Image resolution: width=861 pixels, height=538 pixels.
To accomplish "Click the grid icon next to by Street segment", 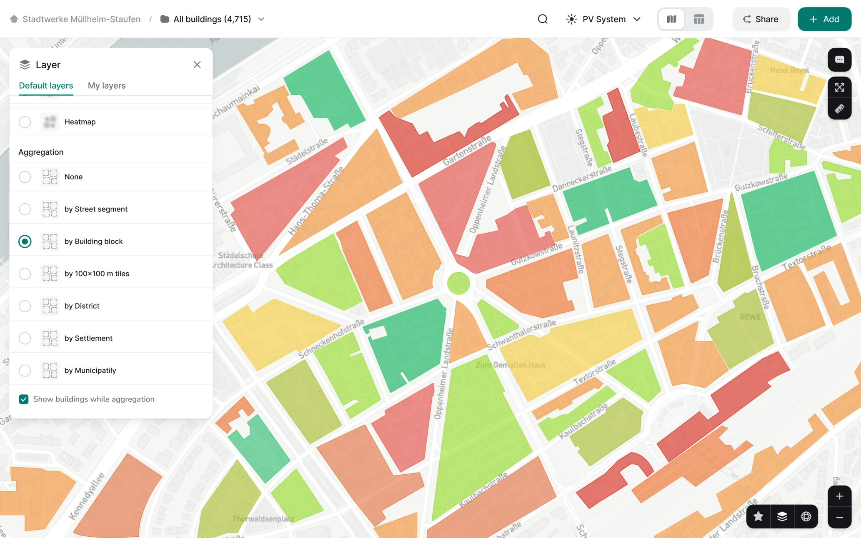I will (50, 209).
